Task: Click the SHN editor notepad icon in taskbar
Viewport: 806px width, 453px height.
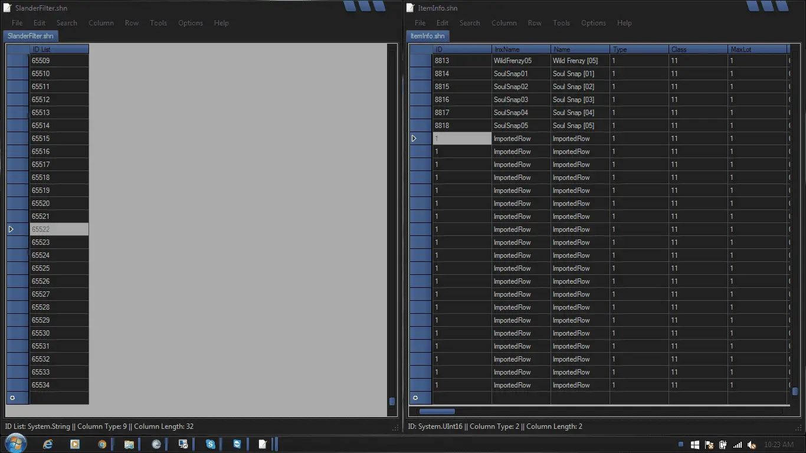Action: point(263,444)
